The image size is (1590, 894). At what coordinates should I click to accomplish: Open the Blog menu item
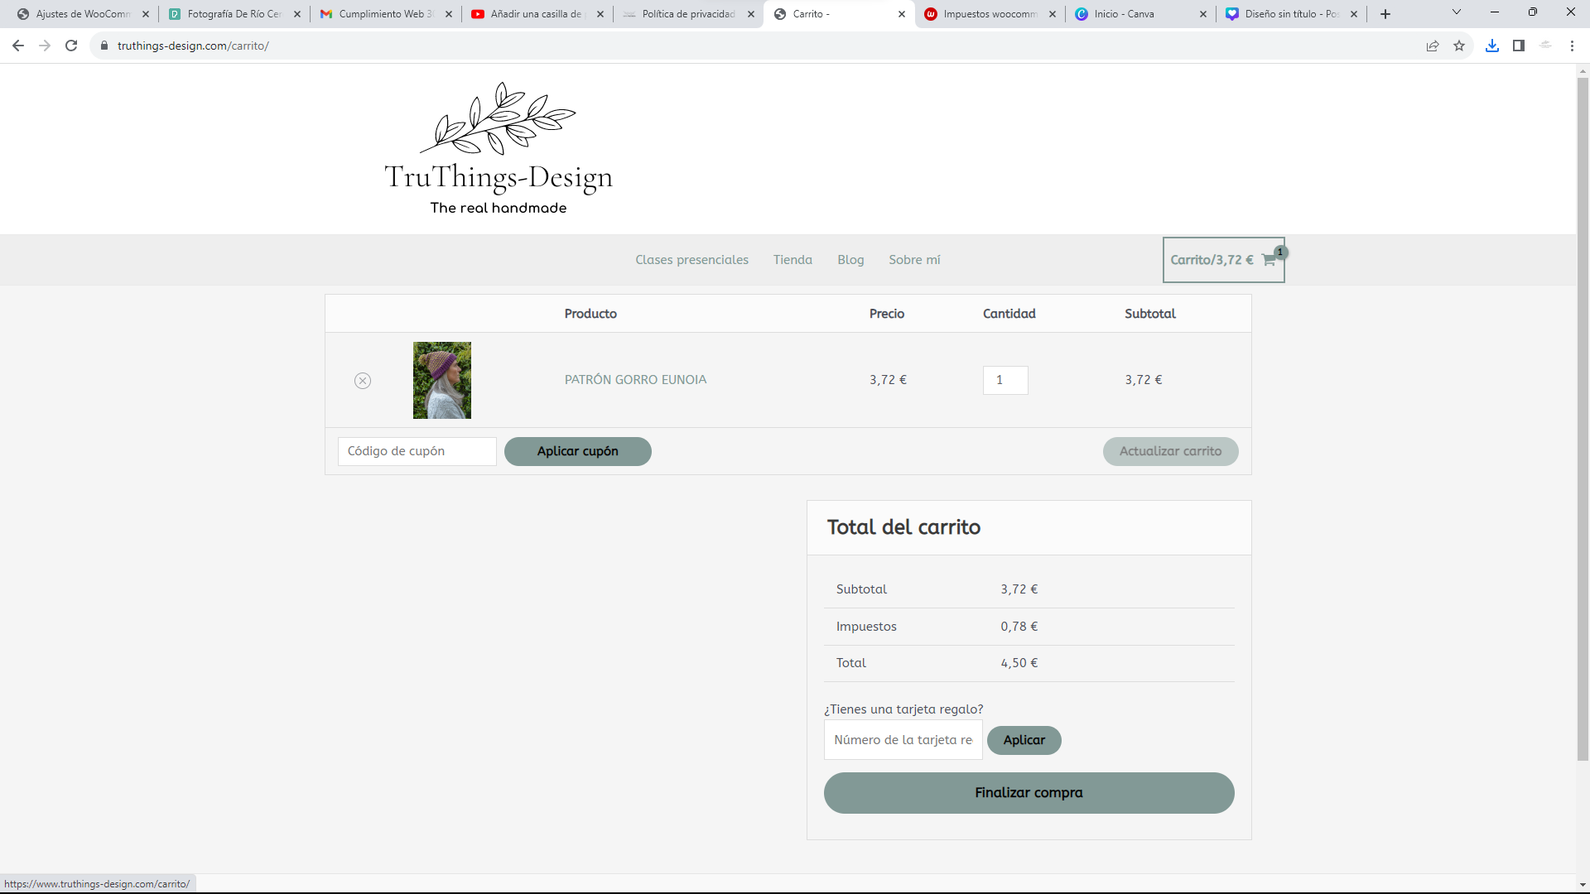pos(850,260)
